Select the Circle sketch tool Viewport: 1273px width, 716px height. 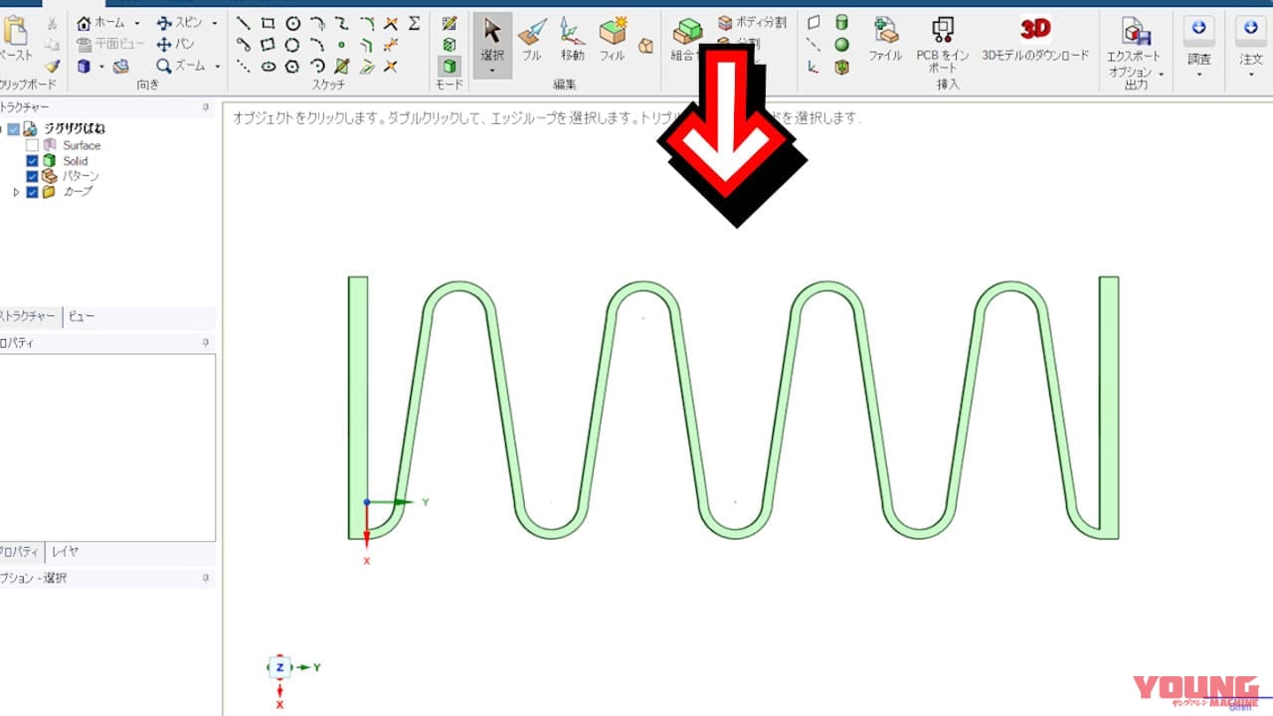pos(292,23)
